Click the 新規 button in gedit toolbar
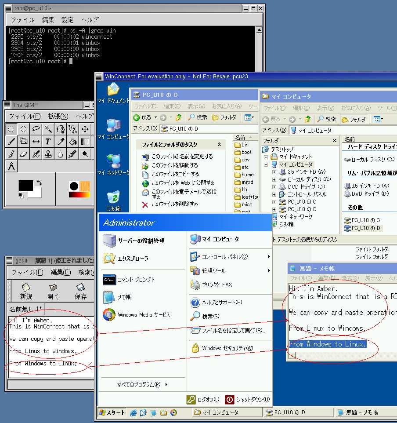This screenshot has height=423, width=397. pos(26,292)
